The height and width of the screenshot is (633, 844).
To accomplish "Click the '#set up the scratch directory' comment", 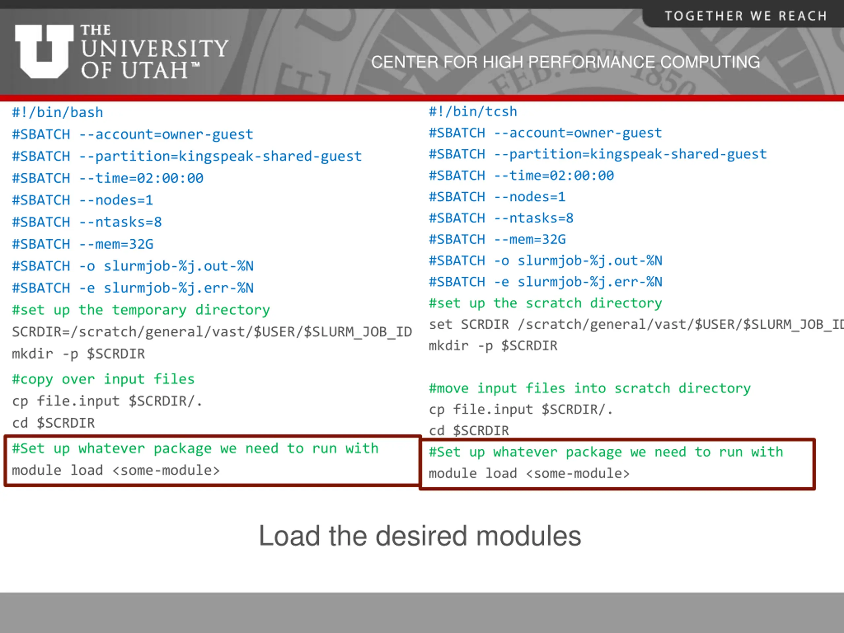I will click(x=545, y=303).
